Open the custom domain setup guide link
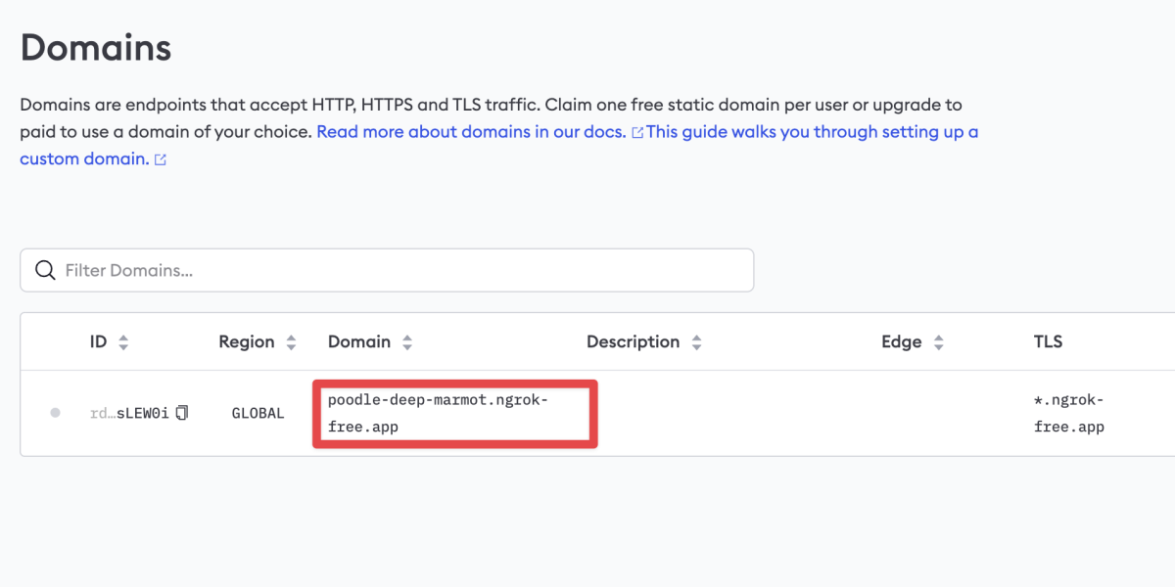The height and width of the screenshot is (587, 1175). (812, 132)
